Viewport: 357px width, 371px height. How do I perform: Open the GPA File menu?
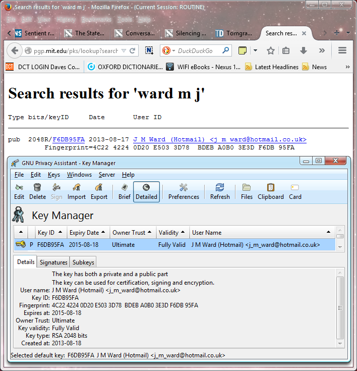(19, 175)
